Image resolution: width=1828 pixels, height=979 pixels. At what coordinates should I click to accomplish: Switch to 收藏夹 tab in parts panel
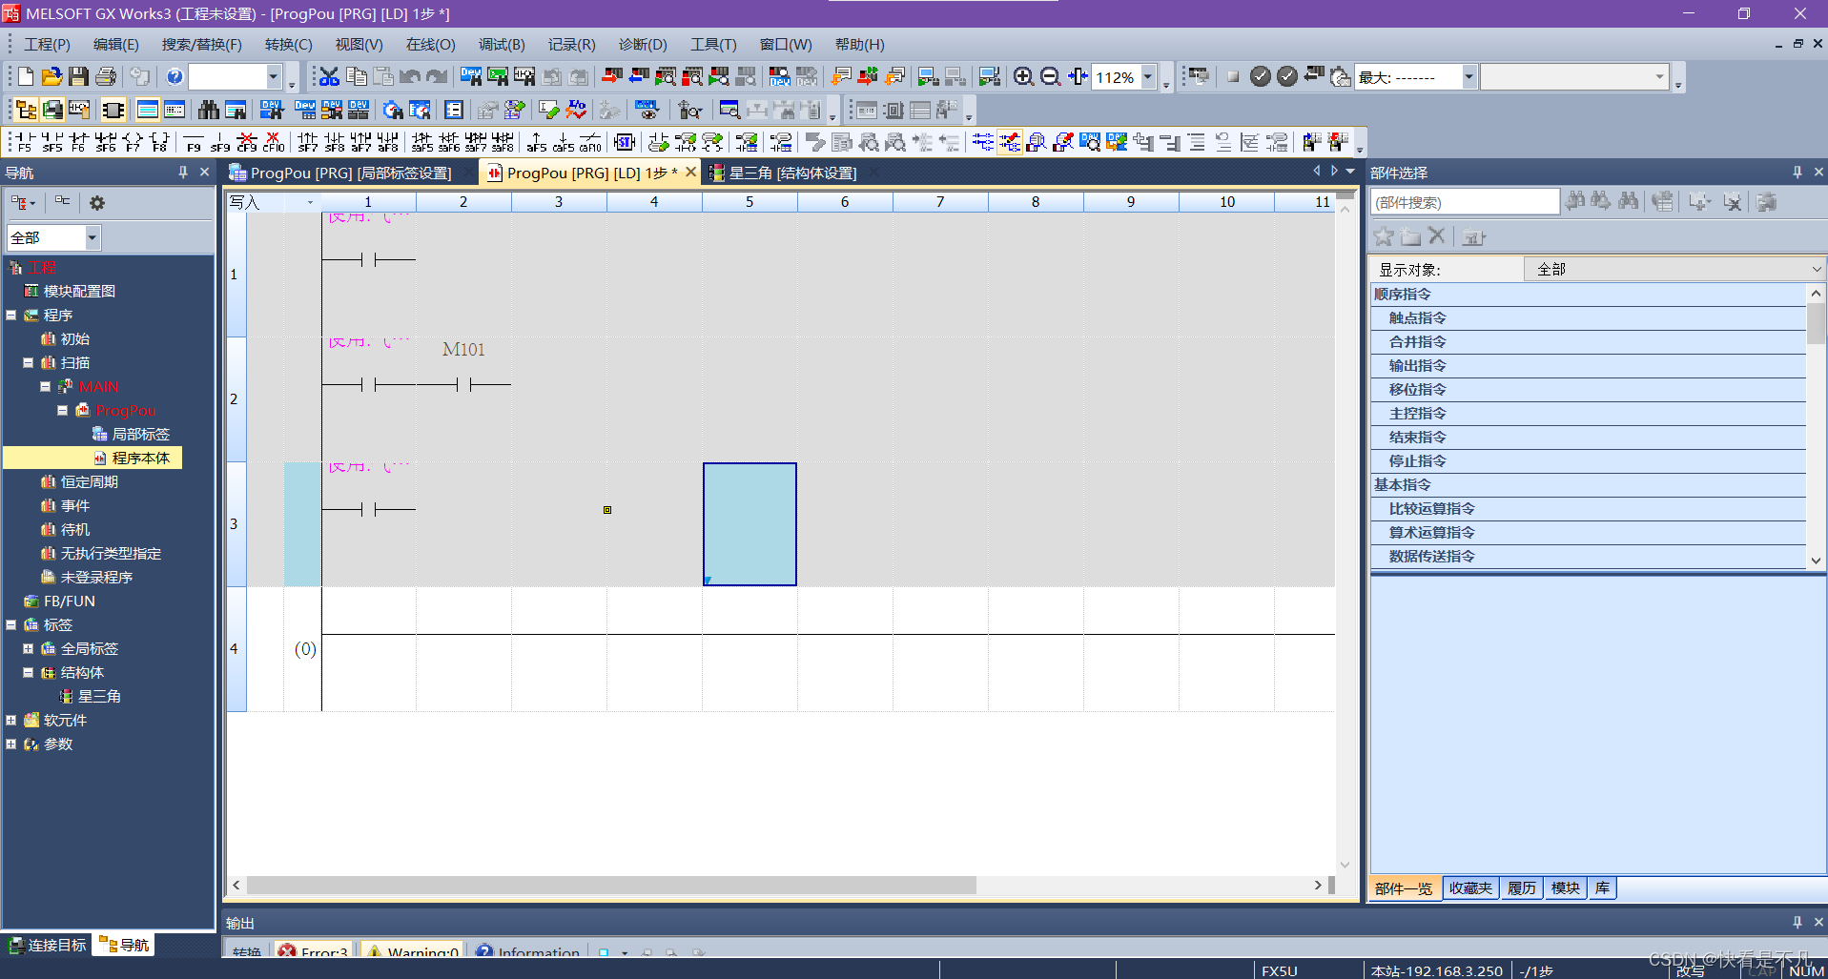click(x=1470, y=888)
